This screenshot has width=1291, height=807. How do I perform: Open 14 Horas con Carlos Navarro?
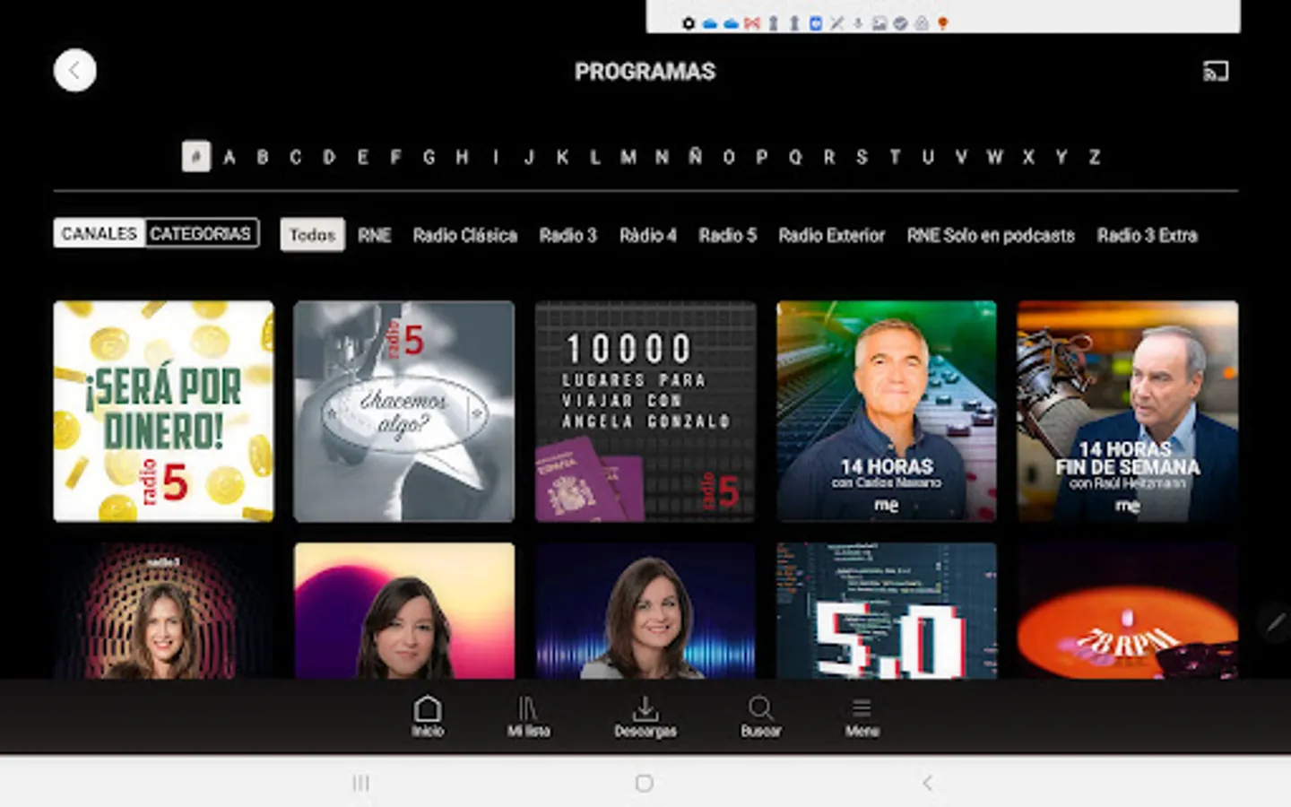[887, 411]
